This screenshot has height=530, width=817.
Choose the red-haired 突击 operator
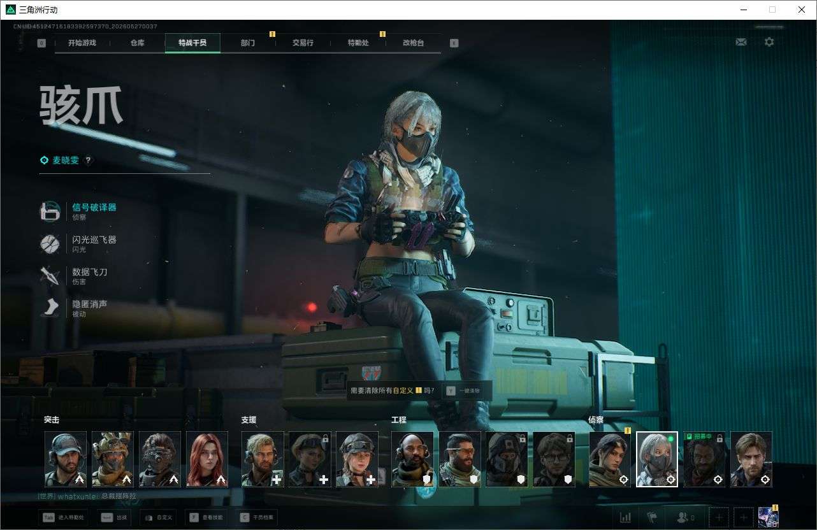207,459
